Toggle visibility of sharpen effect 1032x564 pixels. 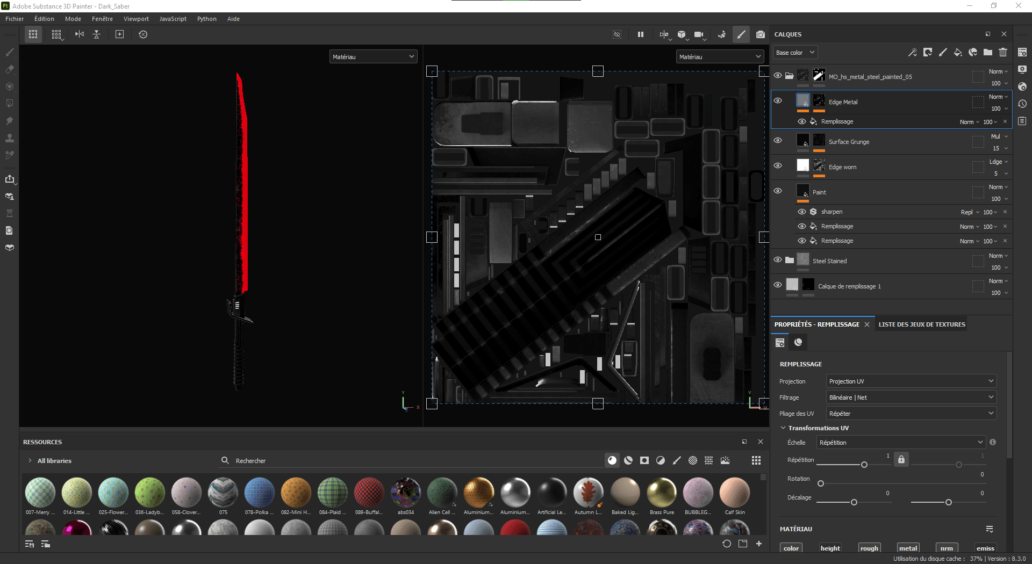802,212
